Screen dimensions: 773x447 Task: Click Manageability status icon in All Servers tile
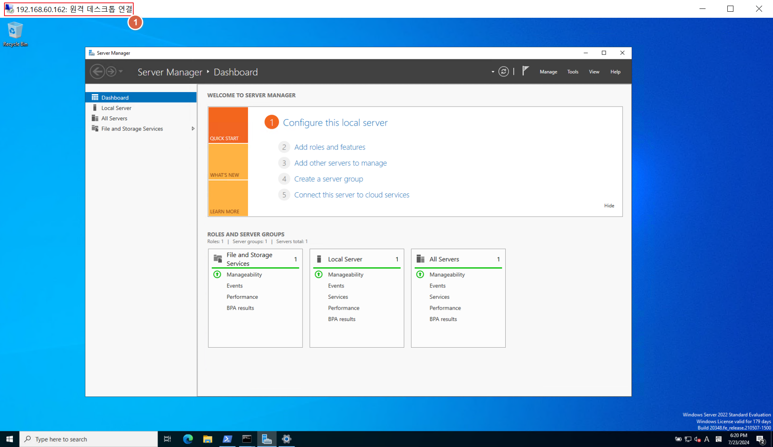pyautogui.click(x=420, y=275)
